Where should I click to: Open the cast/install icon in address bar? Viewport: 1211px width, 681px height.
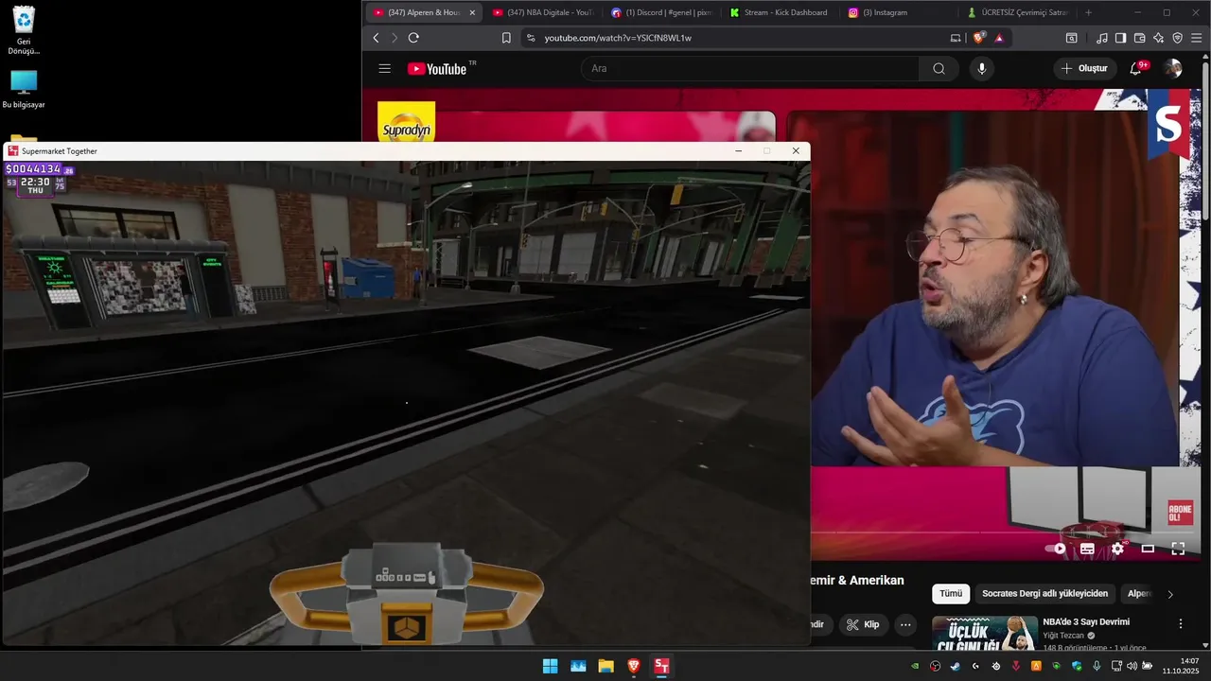pyautogui.click(x=956, y=38)
